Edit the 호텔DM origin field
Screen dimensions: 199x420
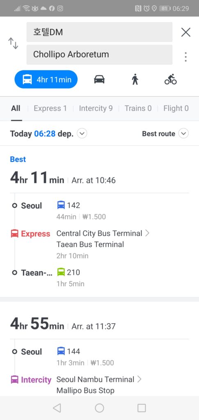(99, 32)
